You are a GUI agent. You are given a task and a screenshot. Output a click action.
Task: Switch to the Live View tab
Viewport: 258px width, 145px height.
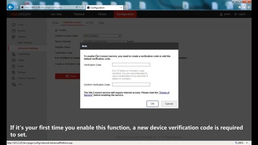pos(56,14)
